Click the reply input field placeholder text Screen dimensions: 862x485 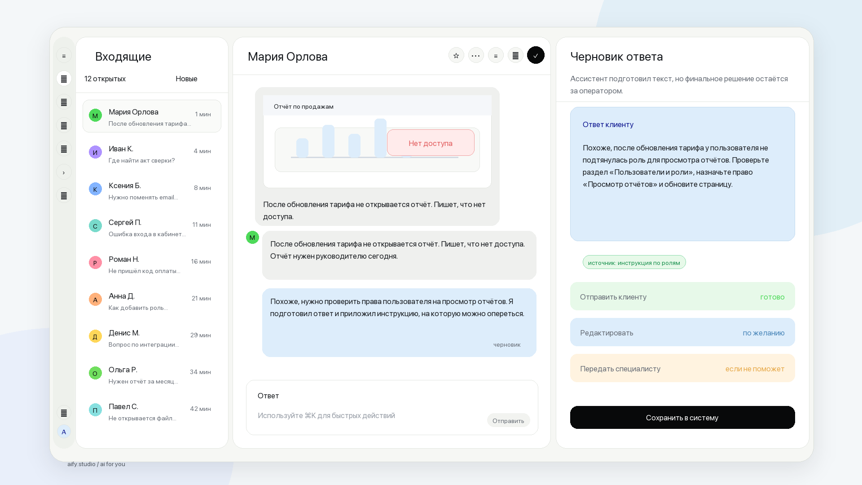[x=326, y=415]
